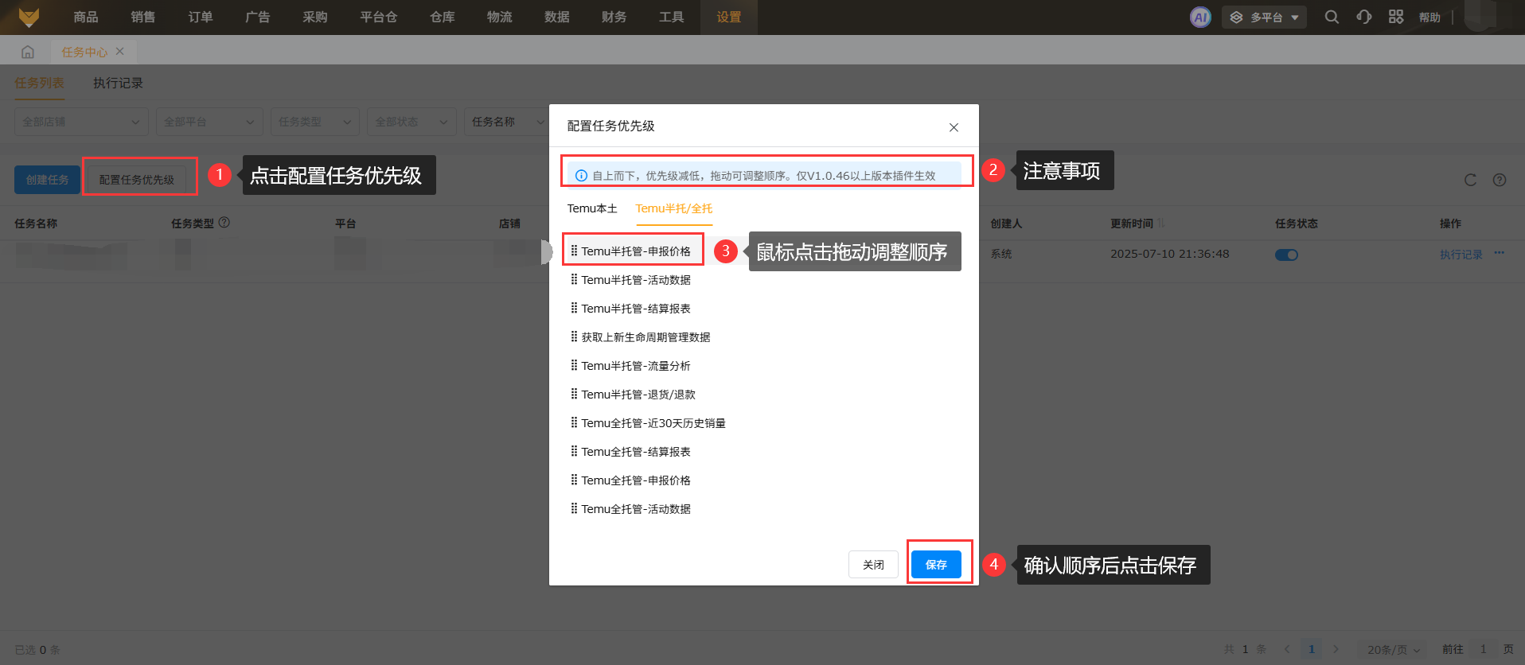
Task: Toggle the task status switch
Action: 1286,255
